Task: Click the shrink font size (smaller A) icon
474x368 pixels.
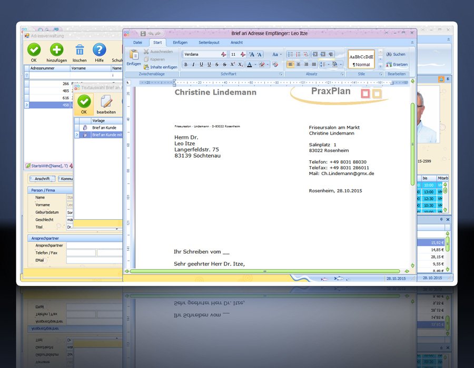Action: tap(259, 54)
